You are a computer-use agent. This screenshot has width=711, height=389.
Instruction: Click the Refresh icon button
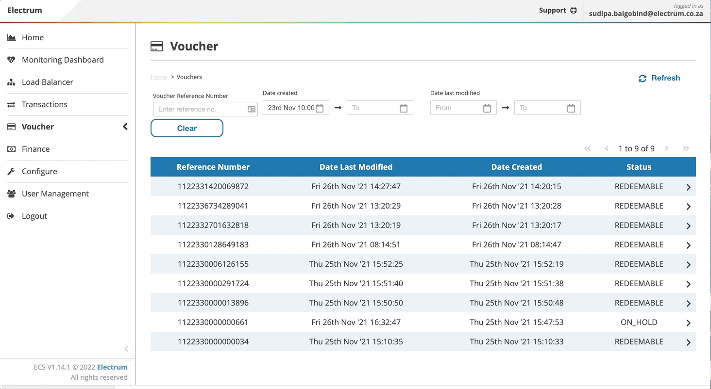(642, 79)
